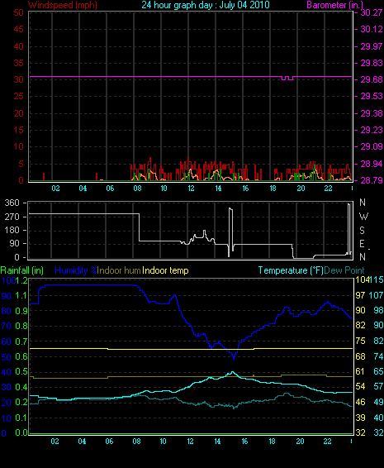The height and width of the screenshot is (468, 384).
Task: Select the Humidity % legend label
Action: (x=76, y=270)
